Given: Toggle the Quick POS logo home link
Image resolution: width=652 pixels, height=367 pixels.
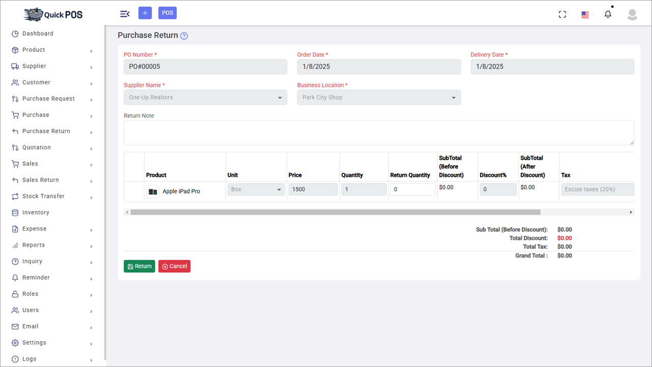Looking at the screenshot, I should pos(52,14).
